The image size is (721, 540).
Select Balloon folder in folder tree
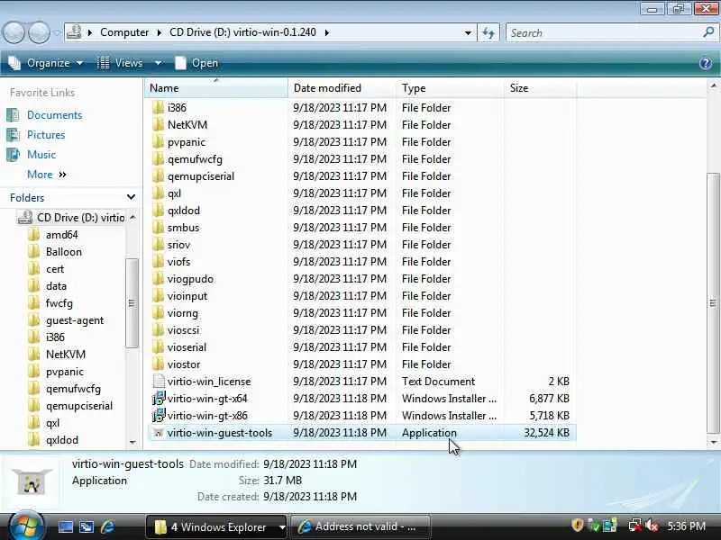pos(64,252)
